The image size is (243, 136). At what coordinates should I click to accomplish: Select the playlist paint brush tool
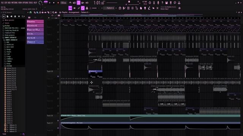click(37, 12)
